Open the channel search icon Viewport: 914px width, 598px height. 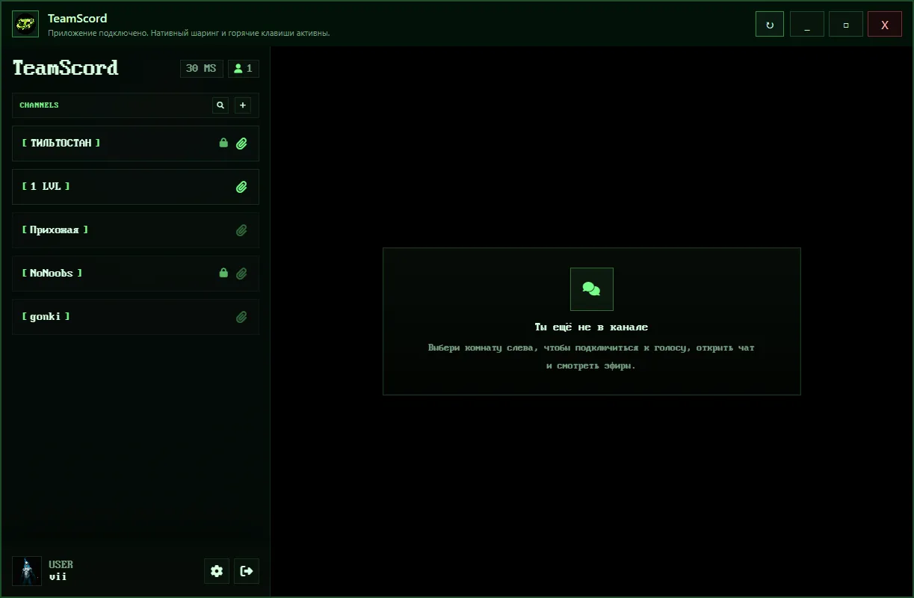(220, 105)
